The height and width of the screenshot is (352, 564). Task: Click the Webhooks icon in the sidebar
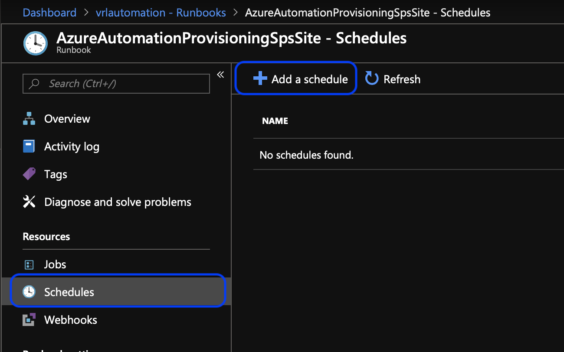(29, 320)
